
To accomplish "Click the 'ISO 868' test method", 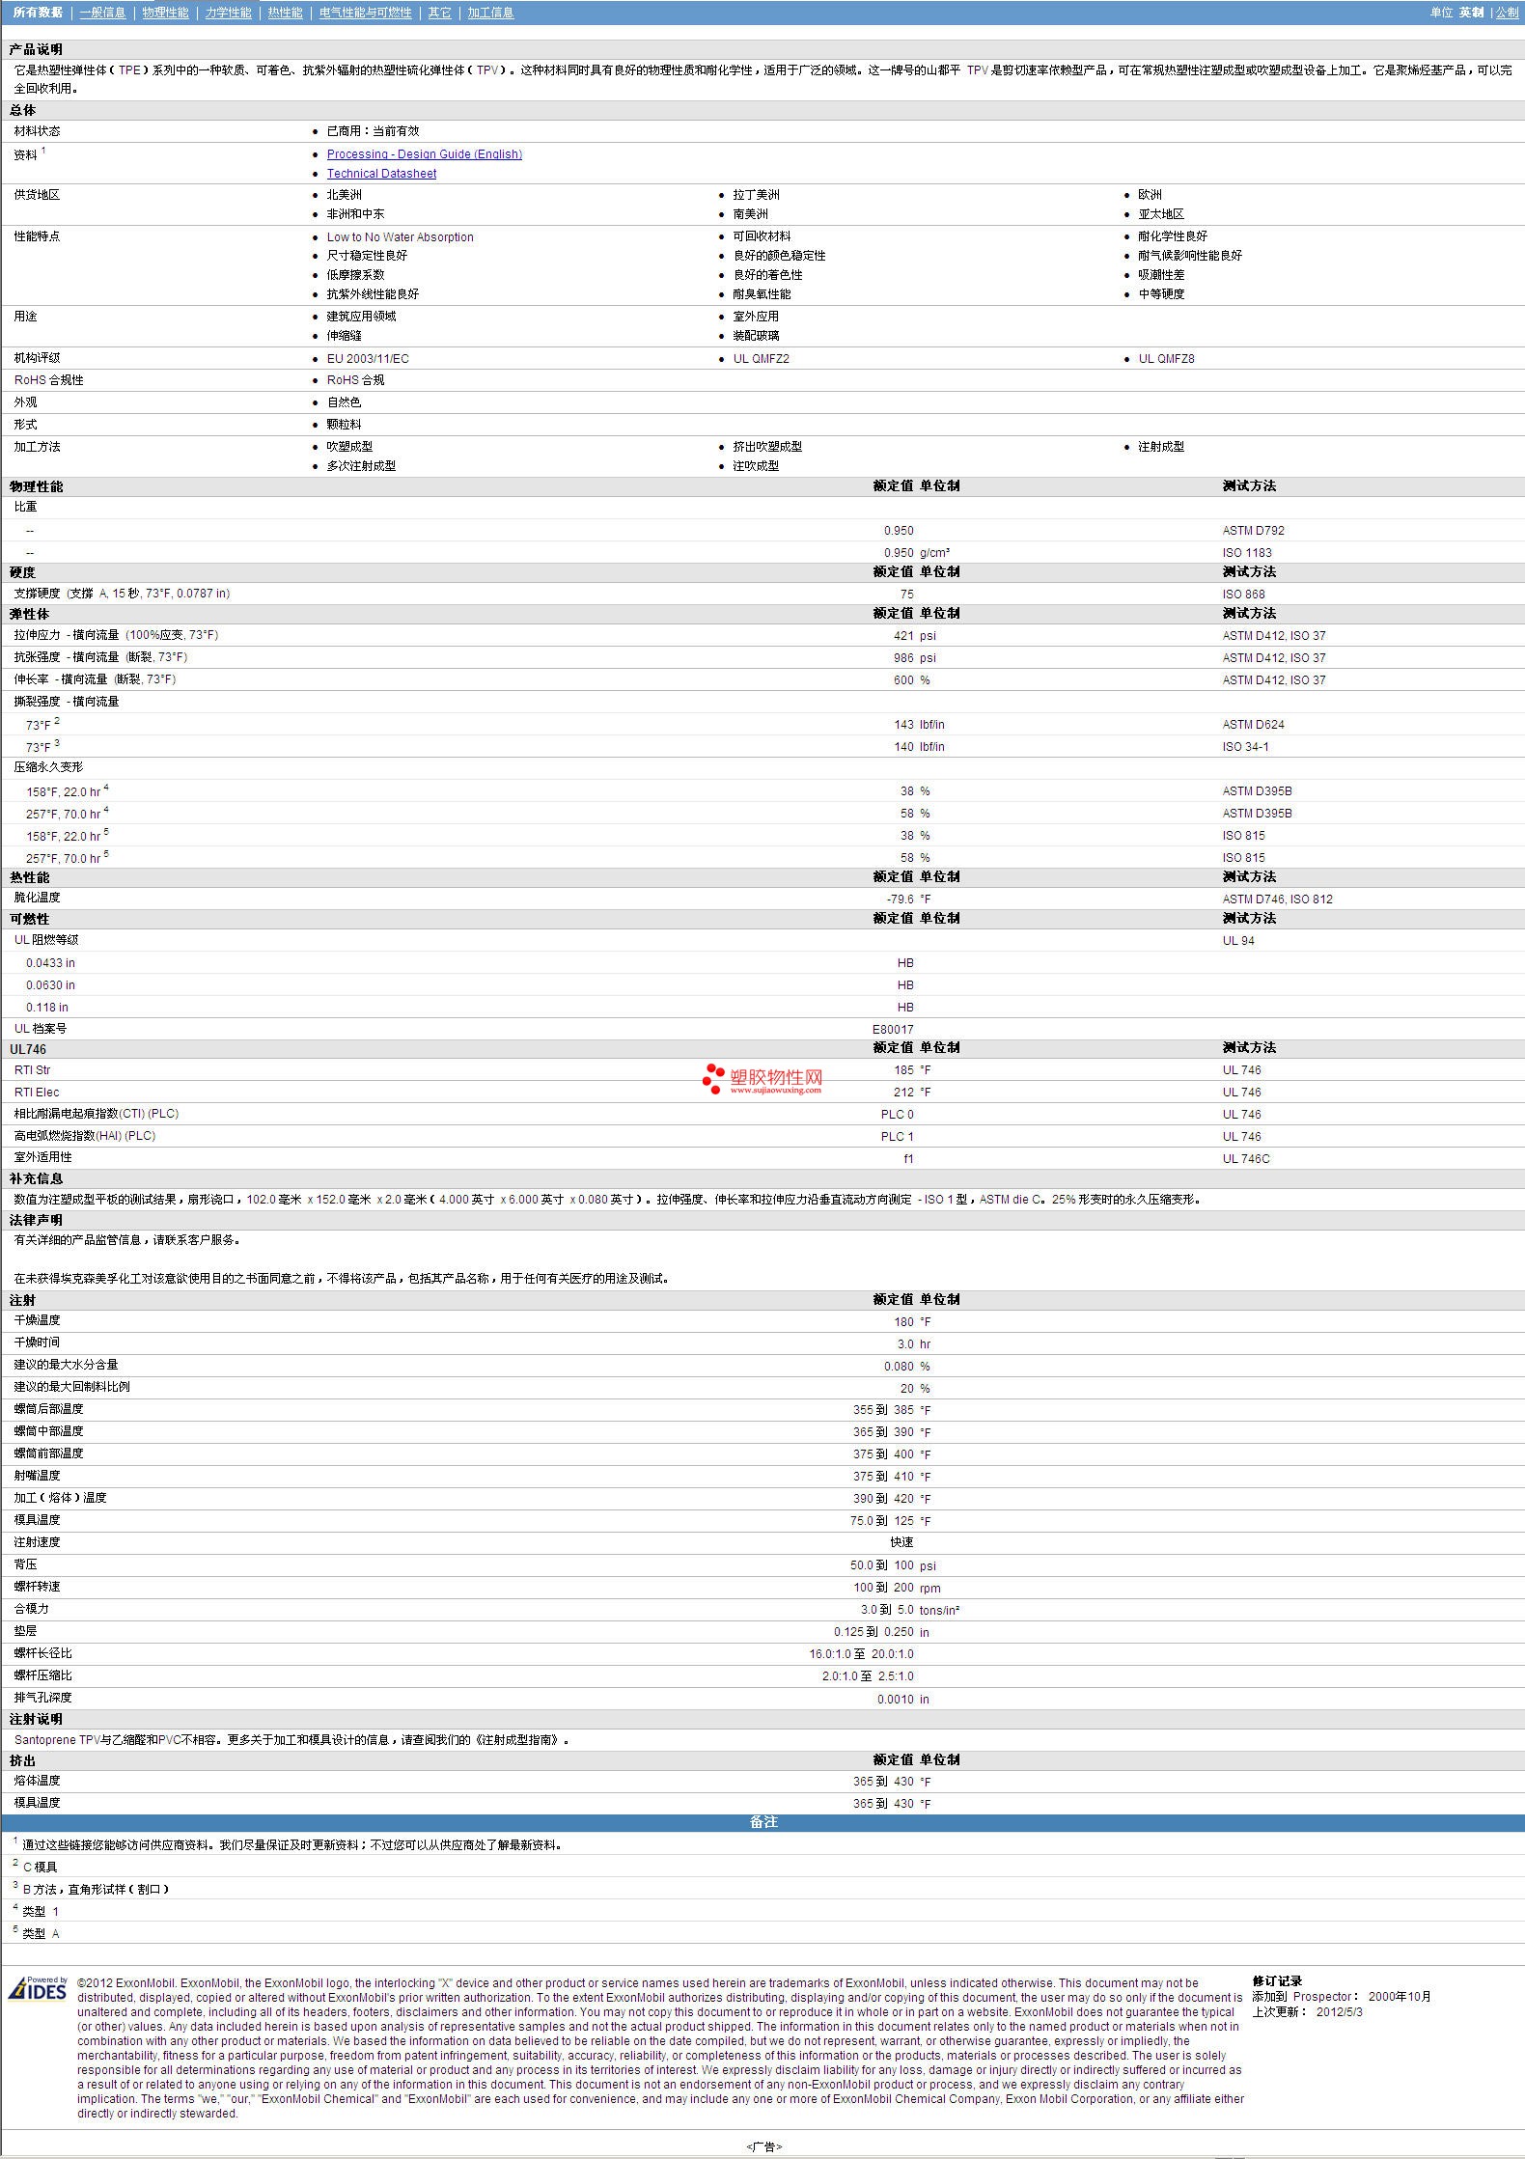I will [x=1243, y=595].
